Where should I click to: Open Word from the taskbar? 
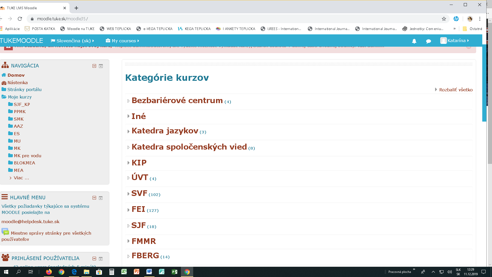(149, 272)
